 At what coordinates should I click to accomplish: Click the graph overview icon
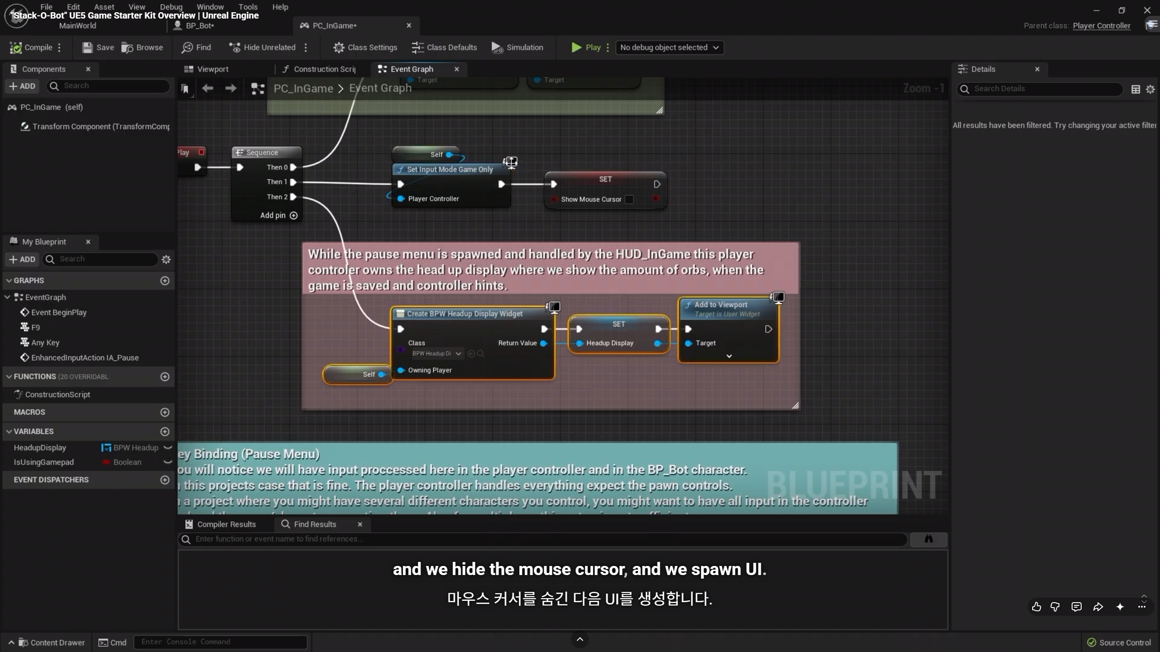257,89
